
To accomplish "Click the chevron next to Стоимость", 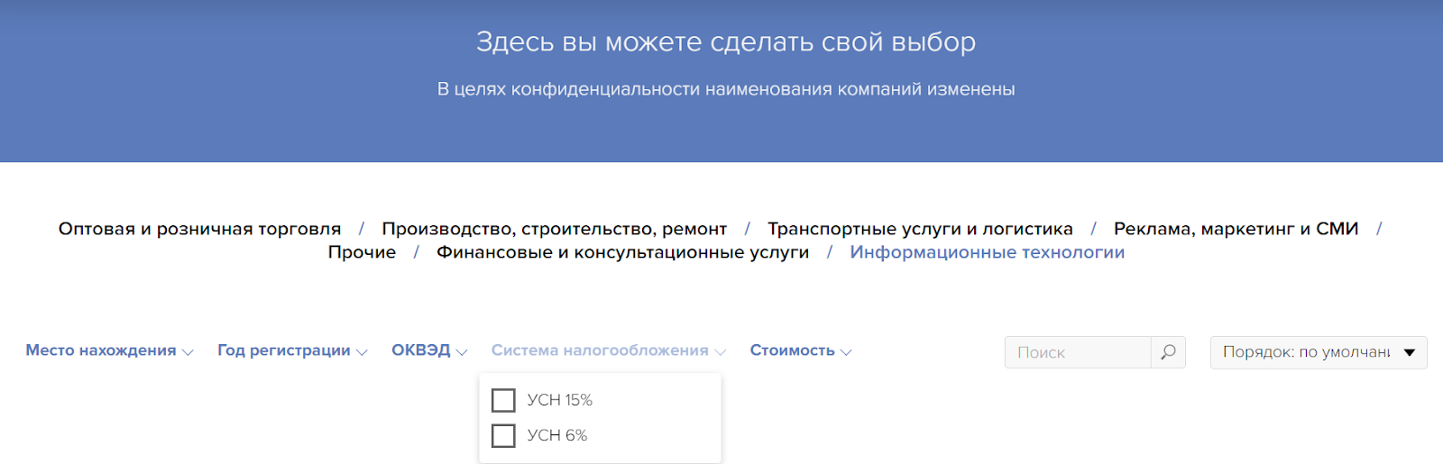I will pyautogui.click(x=846, y=352).
